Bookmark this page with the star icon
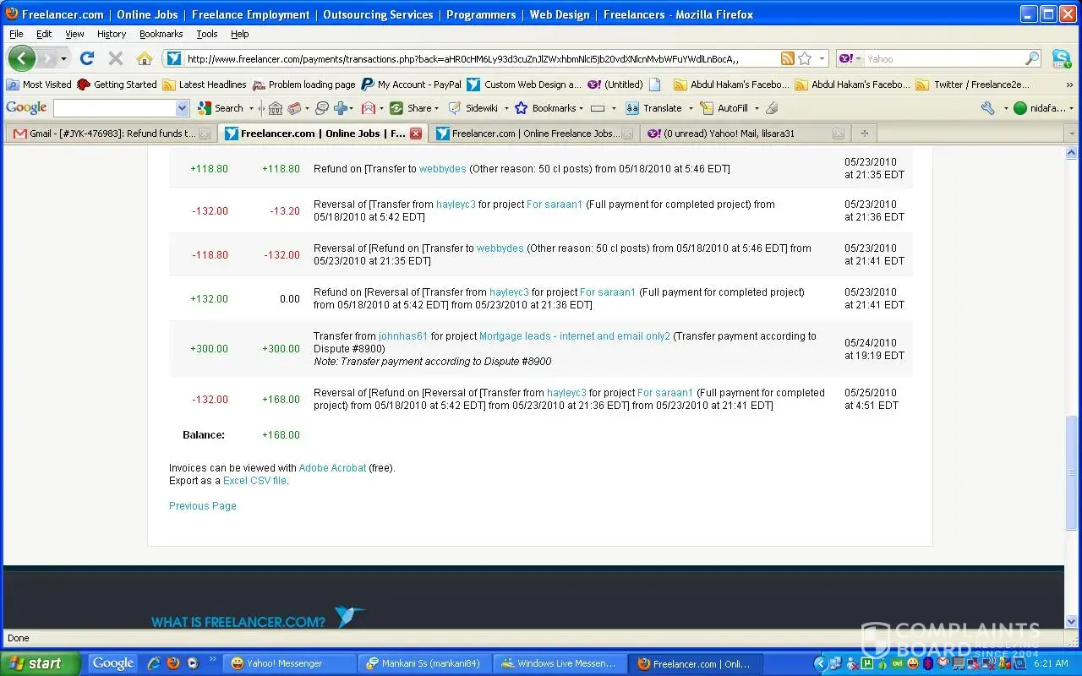Screen dimensions: 1082x676 [805, 58]
